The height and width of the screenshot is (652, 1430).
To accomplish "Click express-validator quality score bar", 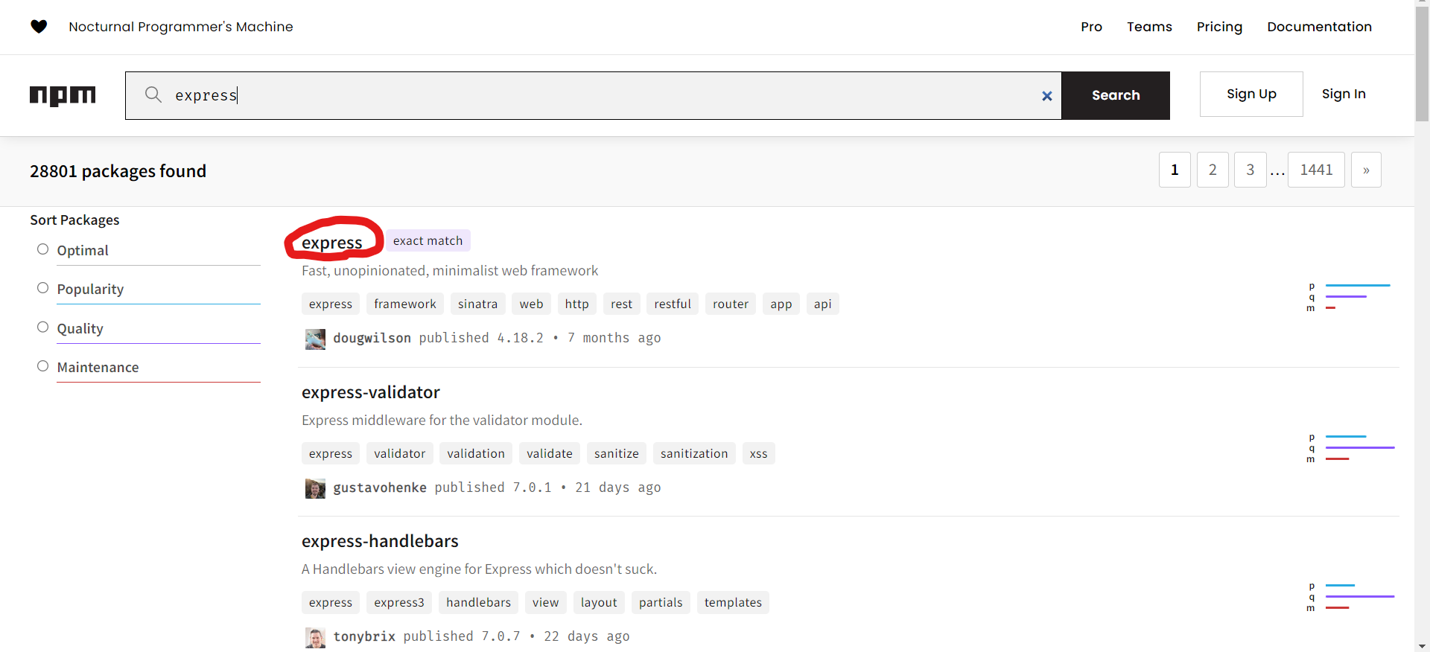I will point(1360,447).
